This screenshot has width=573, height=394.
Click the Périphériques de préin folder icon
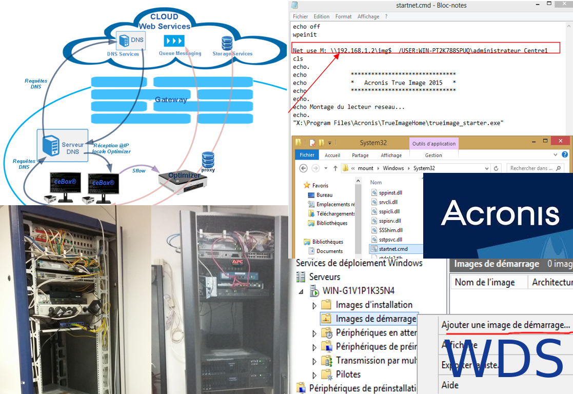pos(327,346)
